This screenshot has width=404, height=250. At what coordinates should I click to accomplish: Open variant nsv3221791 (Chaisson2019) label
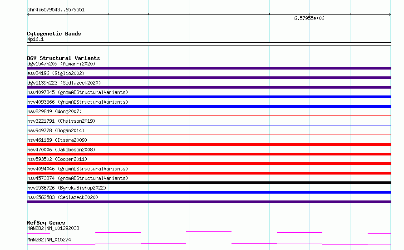(61, 121)
